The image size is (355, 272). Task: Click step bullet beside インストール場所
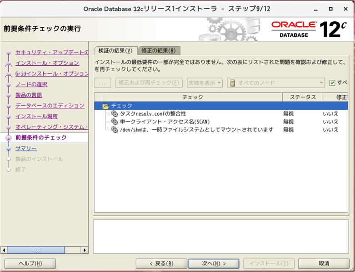point(9,117)
